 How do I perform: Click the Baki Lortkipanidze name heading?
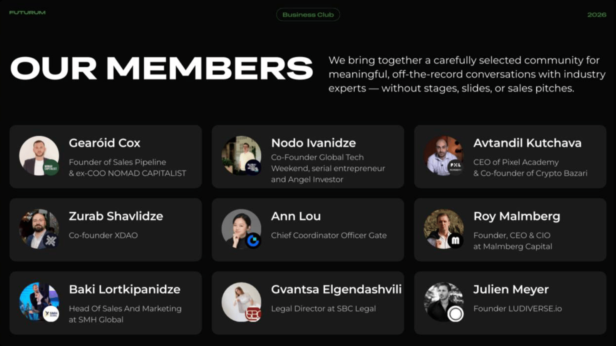(124, 289)
